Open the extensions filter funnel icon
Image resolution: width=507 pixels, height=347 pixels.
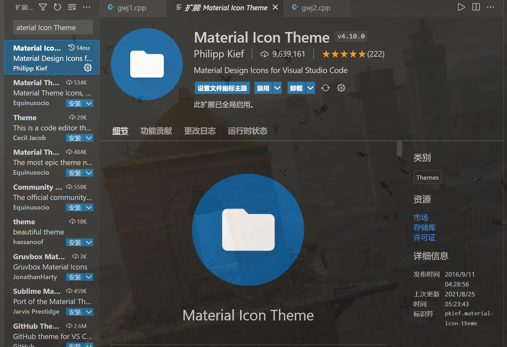point(43,7)
